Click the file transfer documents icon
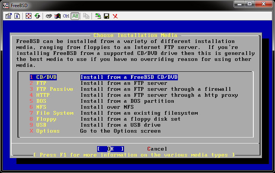 (86, 16)
